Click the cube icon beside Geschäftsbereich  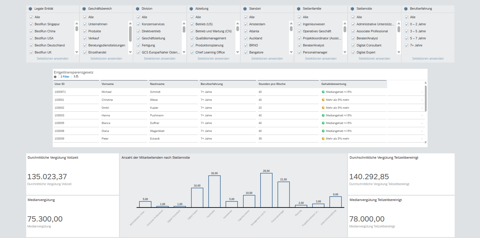[84, 9]
